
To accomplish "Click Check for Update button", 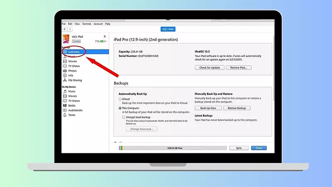I will (210, 68).
